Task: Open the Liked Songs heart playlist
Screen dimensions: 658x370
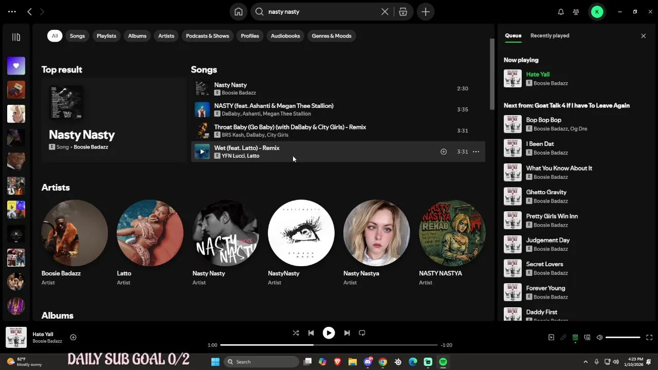Action: (x=16, y=65)
